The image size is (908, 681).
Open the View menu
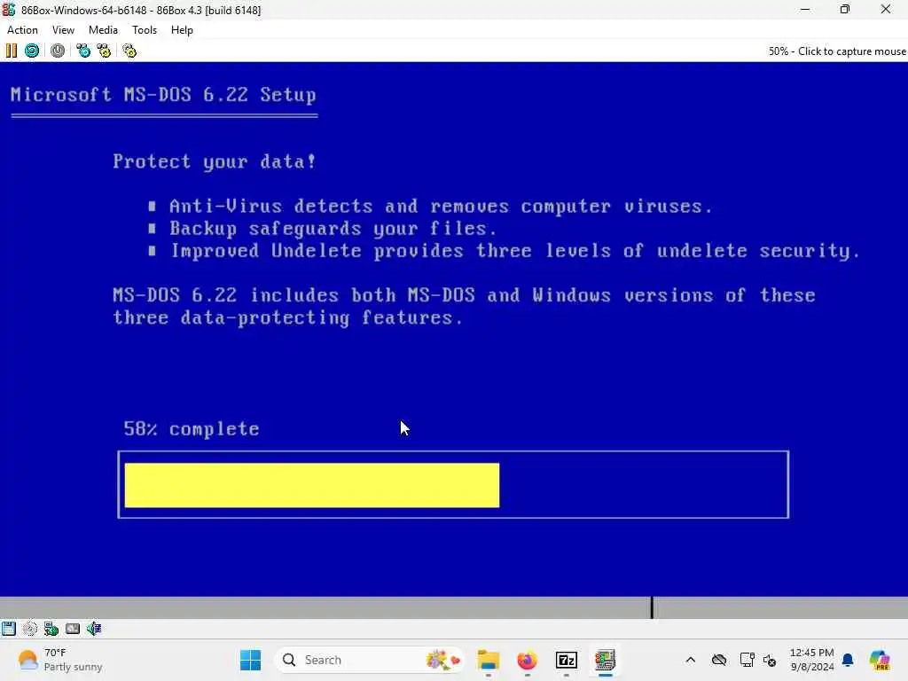[63, 30]
